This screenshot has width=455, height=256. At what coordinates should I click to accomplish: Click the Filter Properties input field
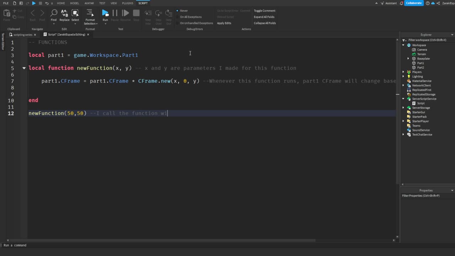click(428, 196)
